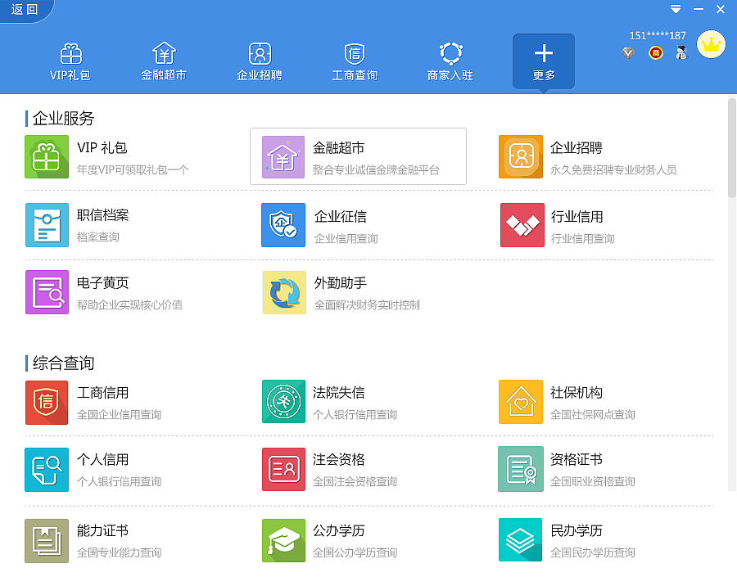This screenshot has width=737, height=586.
Task: Click the red coin badge beside username
Action: click(654, 52)
